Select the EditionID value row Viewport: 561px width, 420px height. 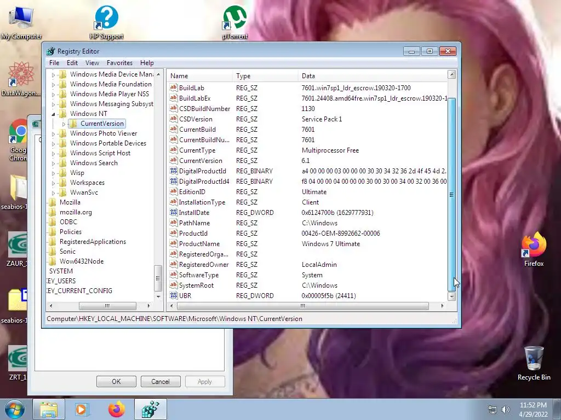coord(307,192)
